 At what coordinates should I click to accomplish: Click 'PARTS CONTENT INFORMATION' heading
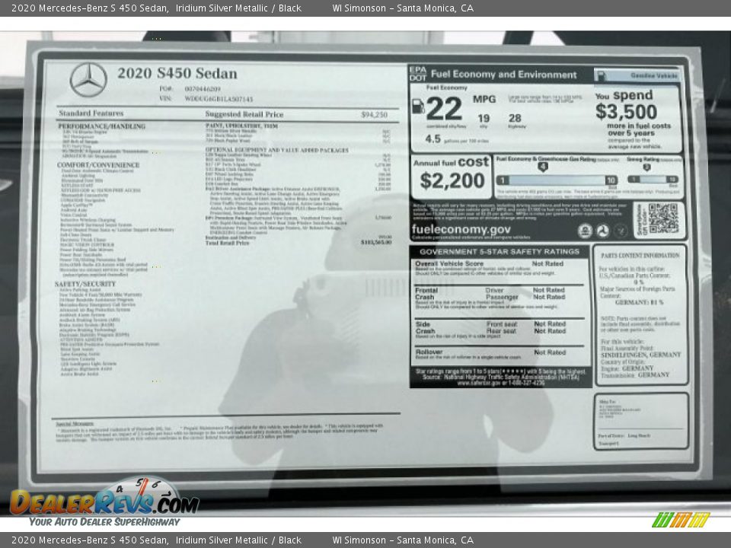(640, 256)
